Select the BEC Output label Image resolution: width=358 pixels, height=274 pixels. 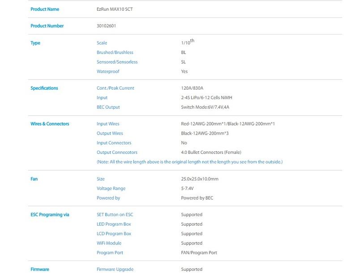108,107
